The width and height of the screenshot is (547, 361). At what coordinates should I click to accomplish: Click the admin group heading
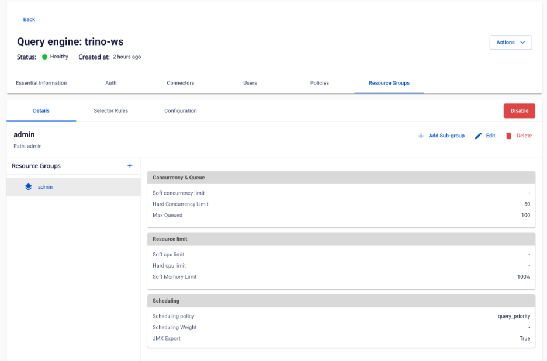pyautogui.click(x=24, y=134)
